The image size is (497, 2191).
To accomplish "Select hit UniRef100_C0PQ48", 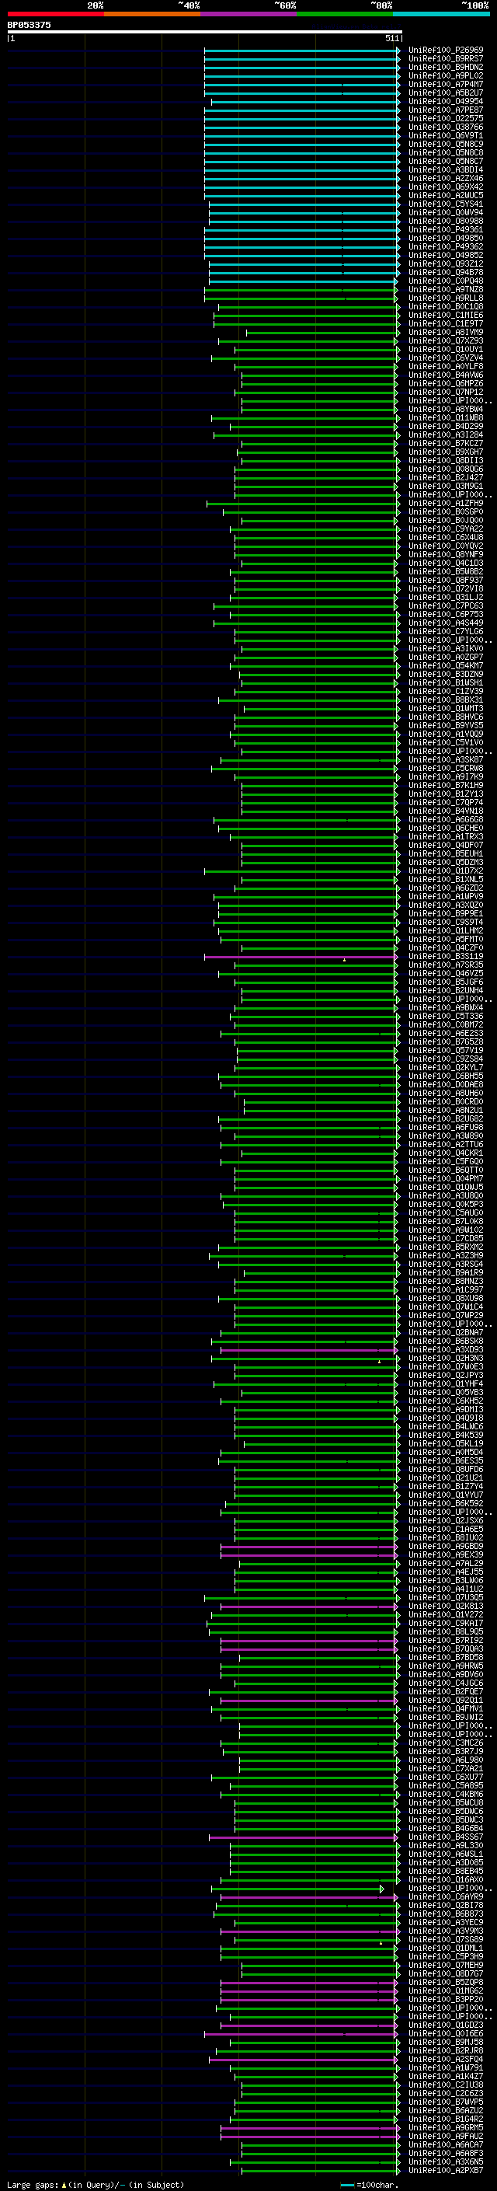I will click(446, 281).
